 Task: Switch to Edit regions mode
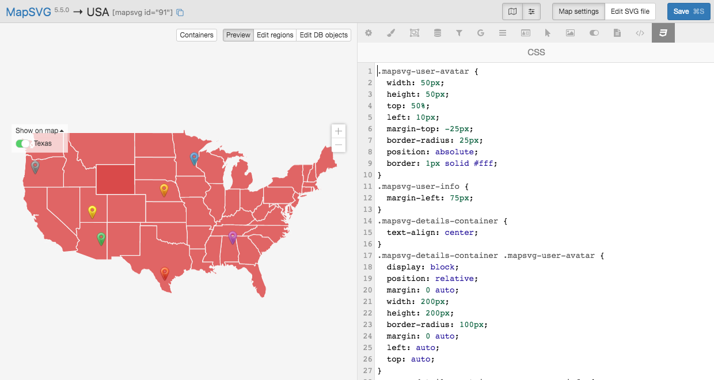click(275, 35)
